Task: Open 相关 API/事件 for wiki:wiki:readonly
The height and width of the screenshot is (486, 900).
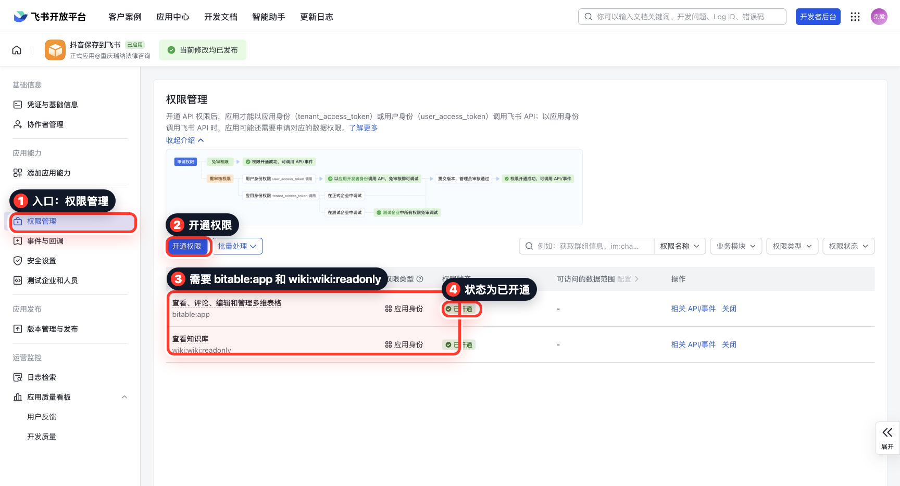Action: pyautogui.click(x=693, y=344)
